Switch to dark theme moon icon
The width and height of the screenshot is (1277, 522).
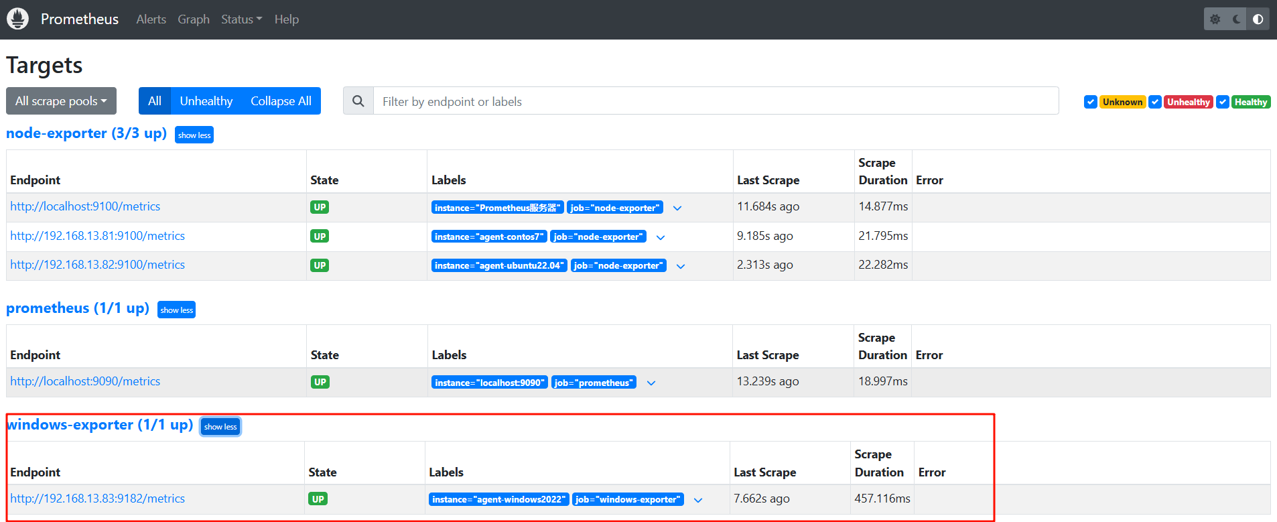pos(1237,19)
